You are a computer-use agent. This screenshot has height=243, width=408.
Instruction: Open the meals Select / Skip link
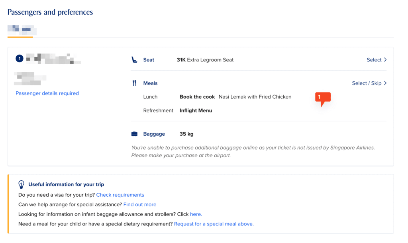coord(367,83)
